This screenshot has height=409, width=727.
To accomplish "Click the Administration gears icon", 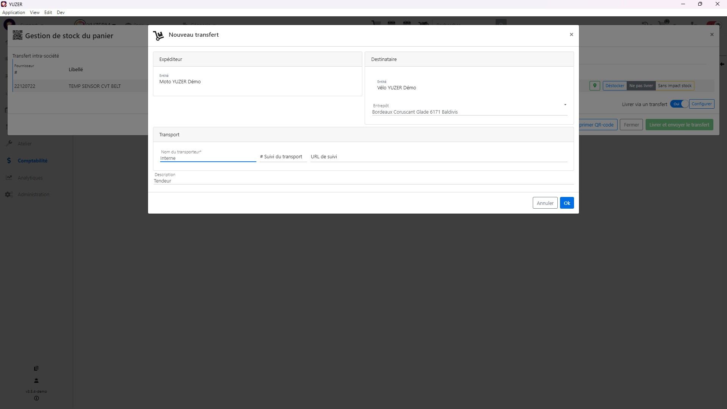I will 9,194.
